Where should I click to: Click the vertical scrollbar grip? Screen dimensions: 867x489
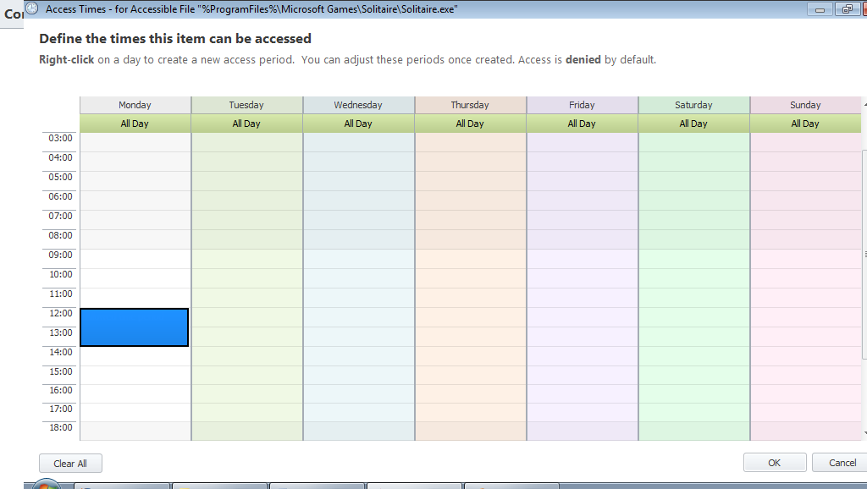(864, 254)
